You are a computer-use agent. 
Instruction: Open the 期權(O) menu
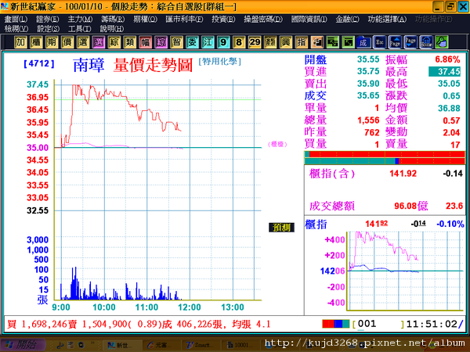[x=145, y=19]
